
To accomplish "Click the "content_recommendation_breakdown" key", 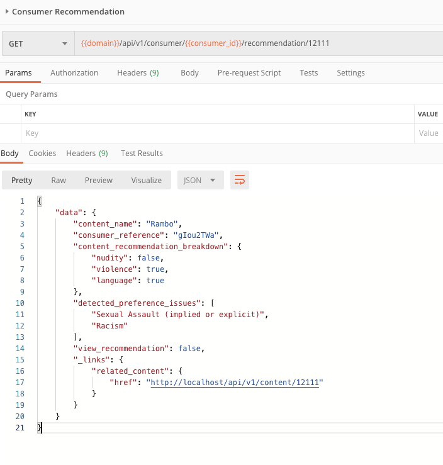I will coord(150,247).
